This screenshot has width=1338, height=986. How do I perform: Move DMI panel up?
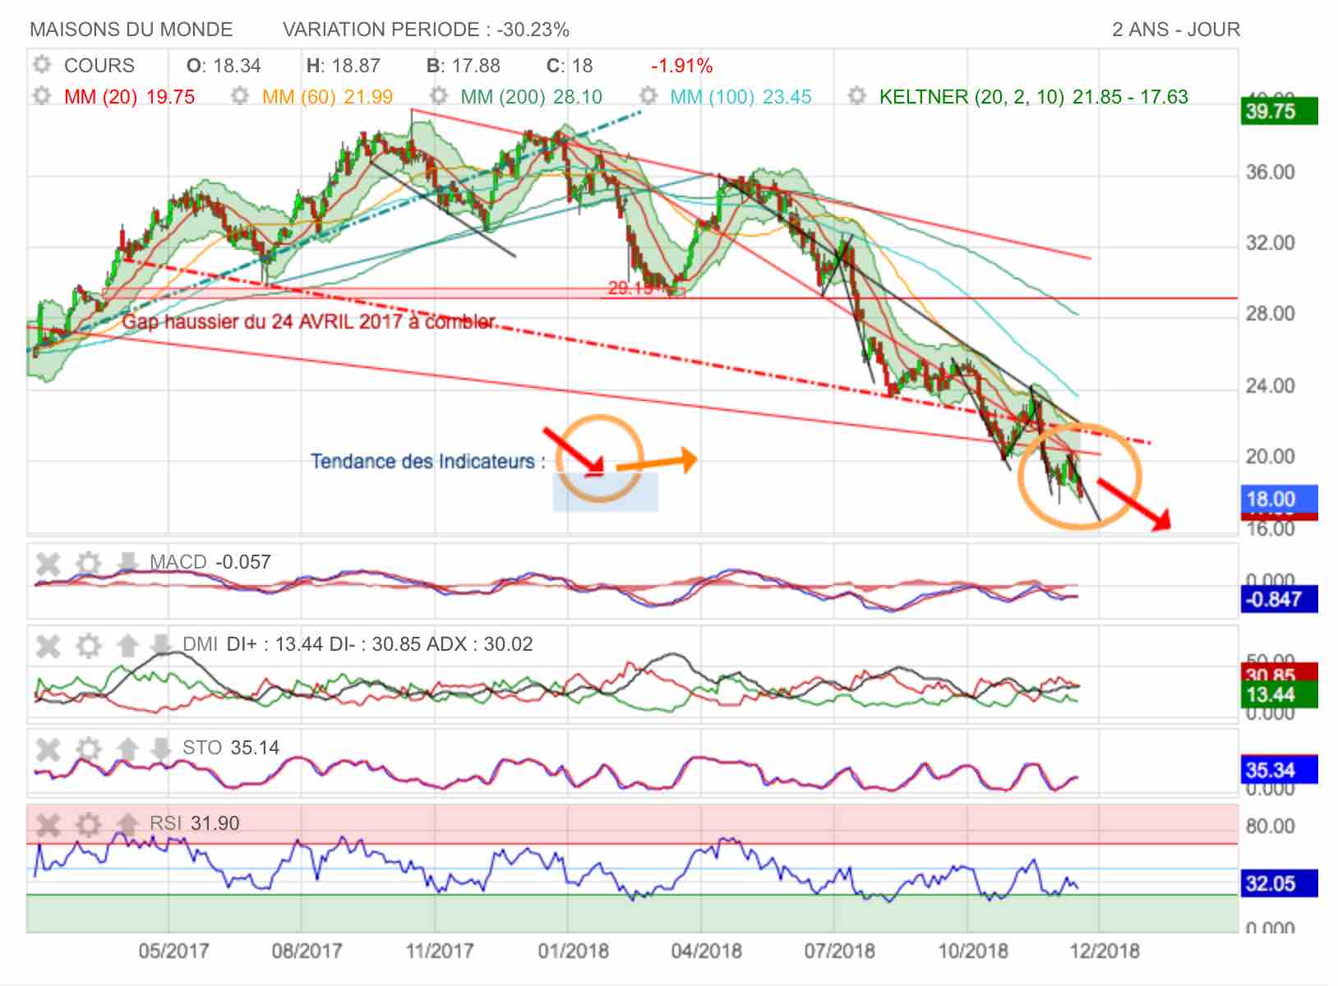click(127, 645)
